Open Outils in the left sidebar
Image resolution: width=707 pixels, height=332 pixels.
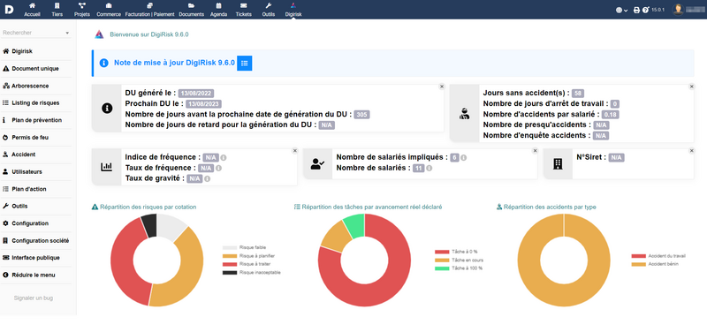point(15,206)
